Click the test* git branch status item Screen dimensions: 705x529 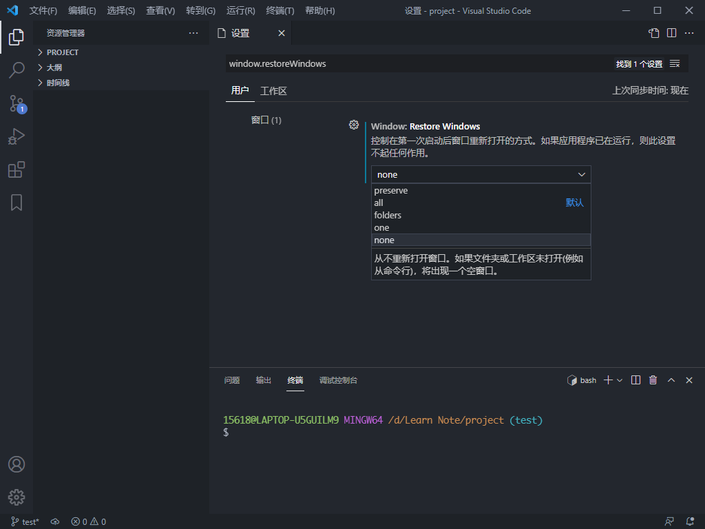coord(25,522)
